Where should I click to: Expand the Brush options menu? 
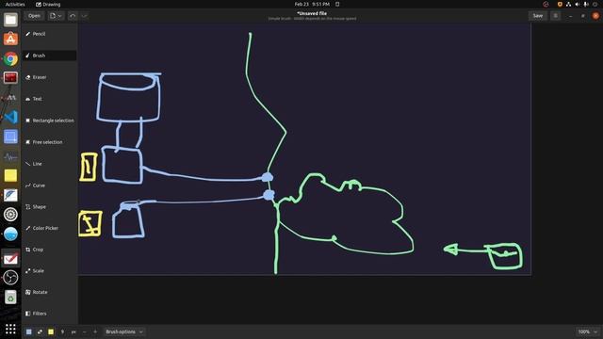(124, 331)
